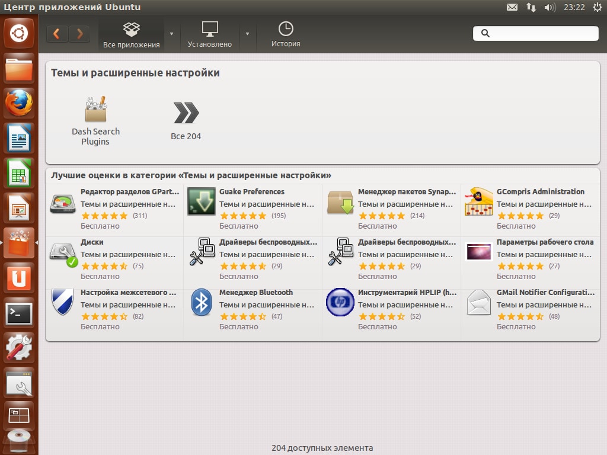Open the Dash Search Plugins subcategory
The image size is (607, 455).
(95, 121)
